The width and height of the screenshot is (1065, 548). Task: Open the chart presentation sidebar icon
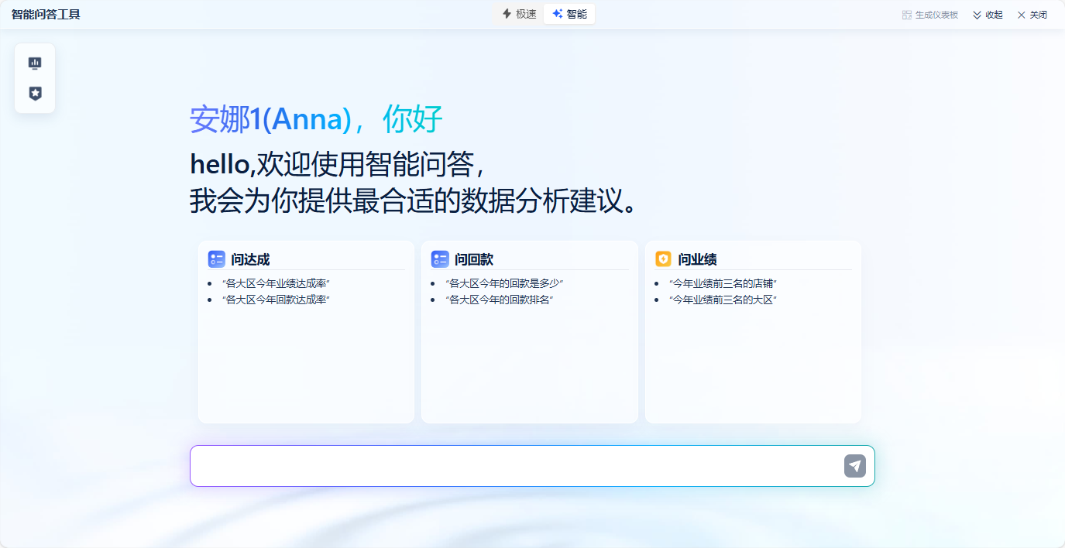point(35,63)
